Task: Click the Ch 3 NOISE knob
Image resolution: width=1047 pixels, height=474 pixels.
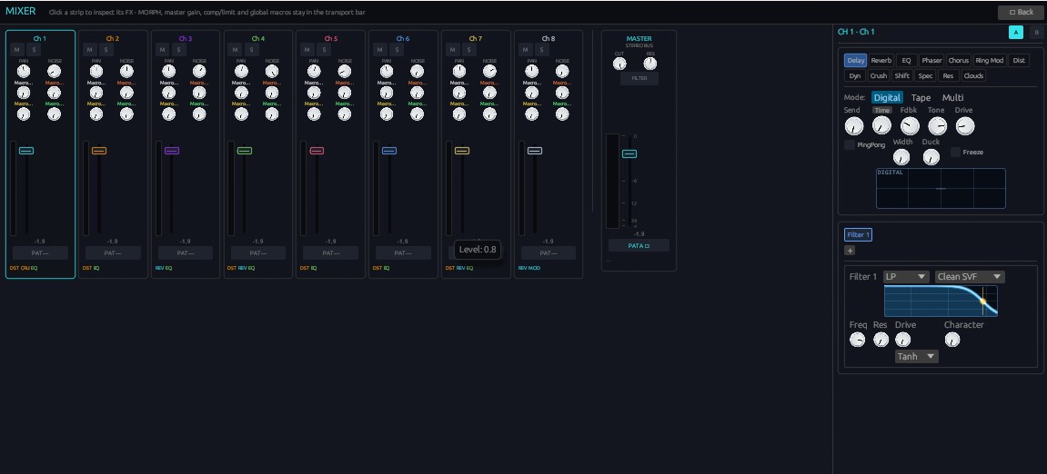Action: [x=199, y=72]
